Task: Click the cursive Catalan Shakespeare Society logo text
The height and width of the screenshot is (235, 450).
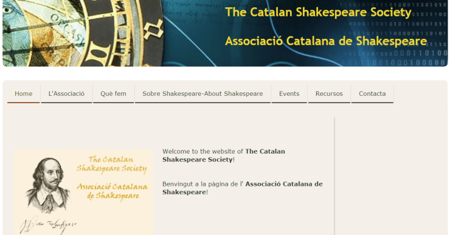Action: [112, 164]
